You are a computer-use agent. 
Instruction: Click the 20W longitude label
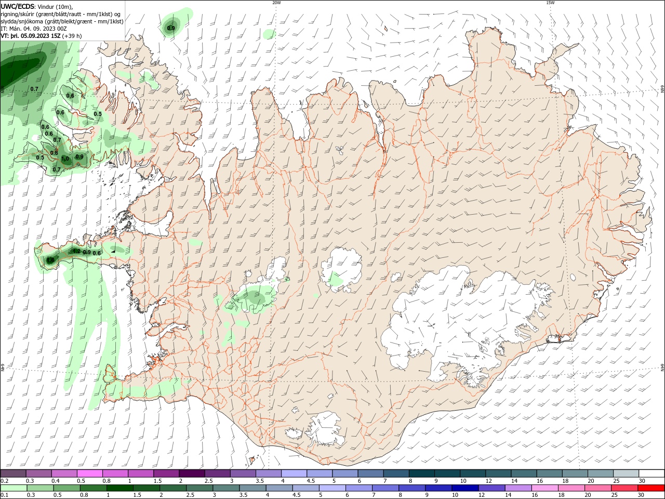pyautogui.click(x=276, y=3)
